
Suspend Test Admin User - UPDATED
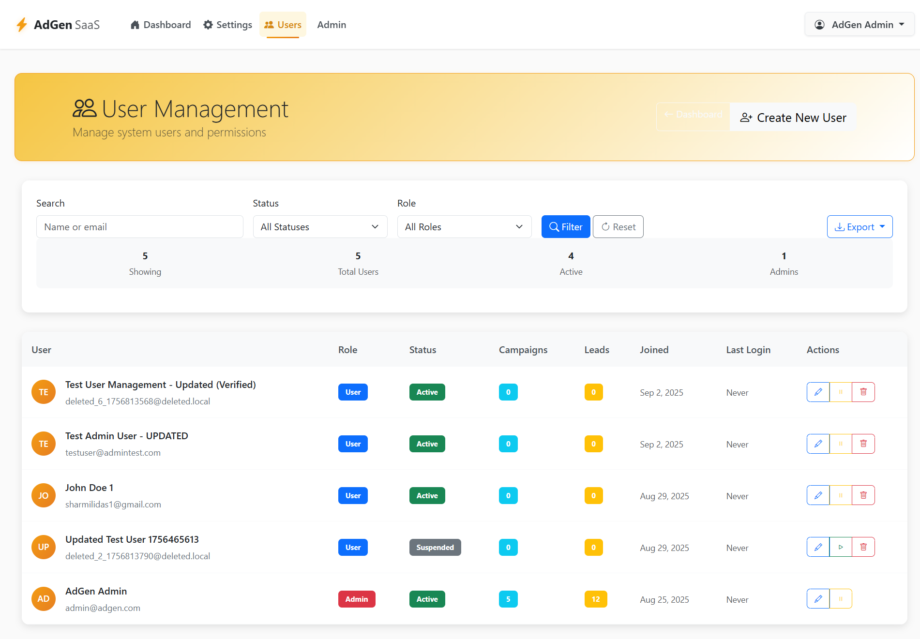tap(841, 444)
